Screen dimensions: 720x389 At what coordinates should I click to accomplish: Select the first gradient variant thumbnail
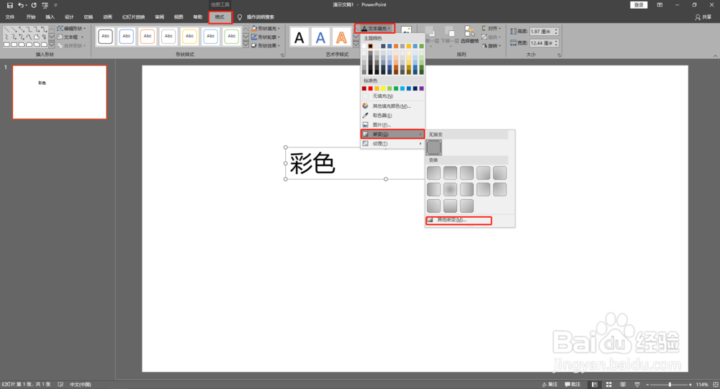click(434, 173)
